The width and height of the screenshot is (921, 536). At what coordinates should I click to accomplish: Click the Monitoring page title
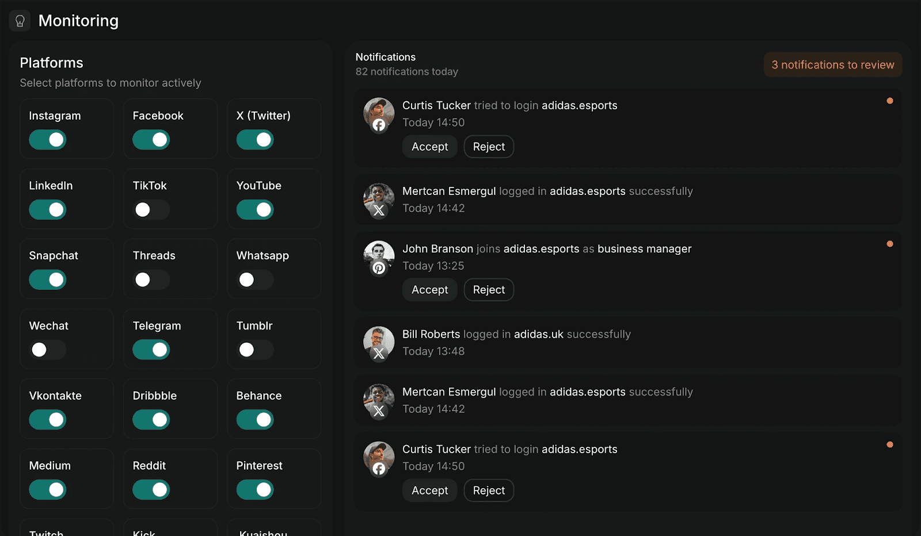pyautogui.click(x=78, y=21)
